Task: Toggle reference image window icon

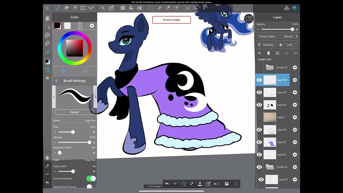Action: click(x=249, y=18)
